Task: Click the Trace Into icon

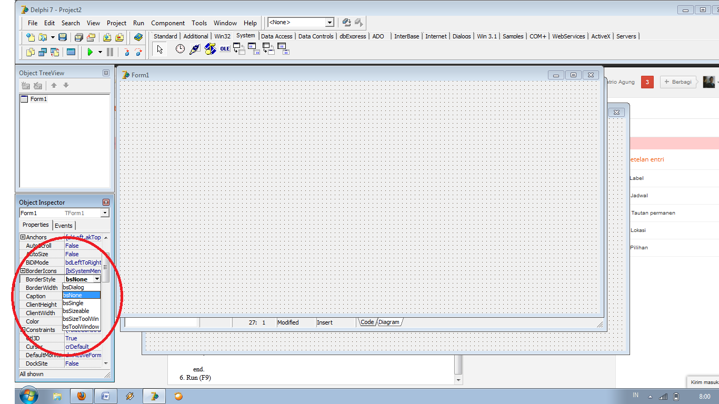Action: point(126,52)
